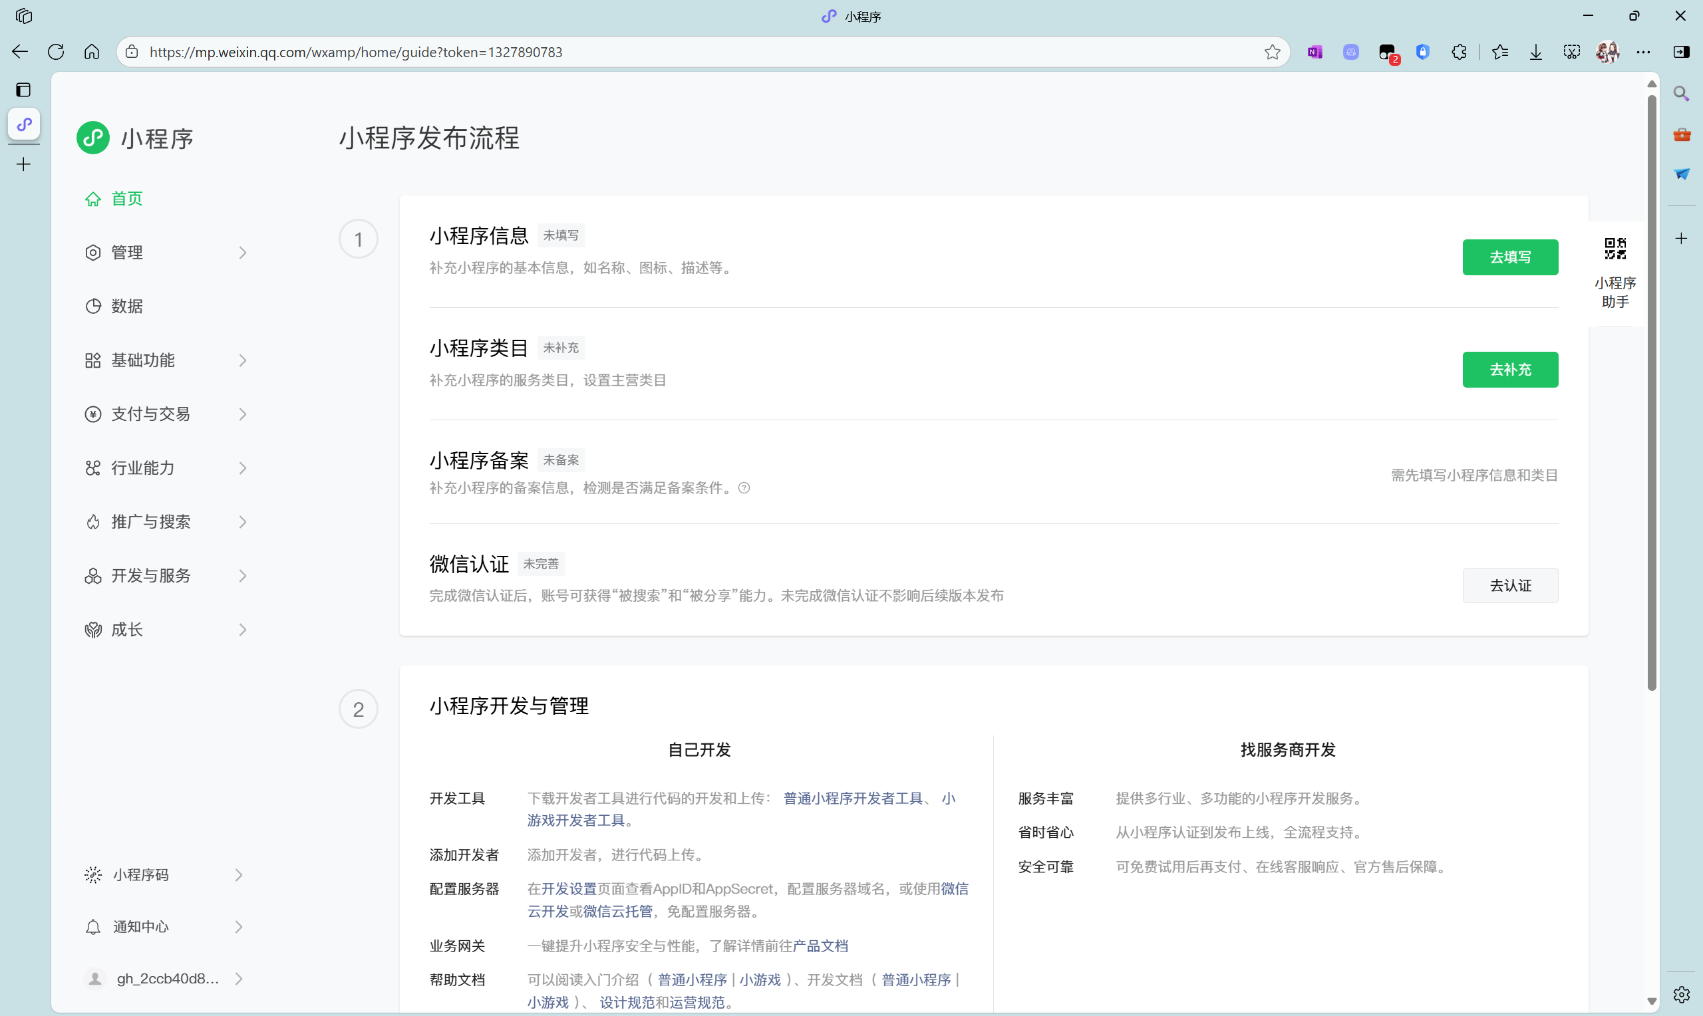Go to browser home page icon
1703x1016 pixels.
point(92,52)
